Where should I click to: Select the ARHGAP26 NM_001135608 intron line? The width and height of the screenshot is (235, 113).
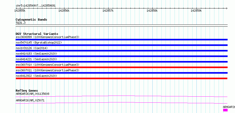click(x=121, y=96)
